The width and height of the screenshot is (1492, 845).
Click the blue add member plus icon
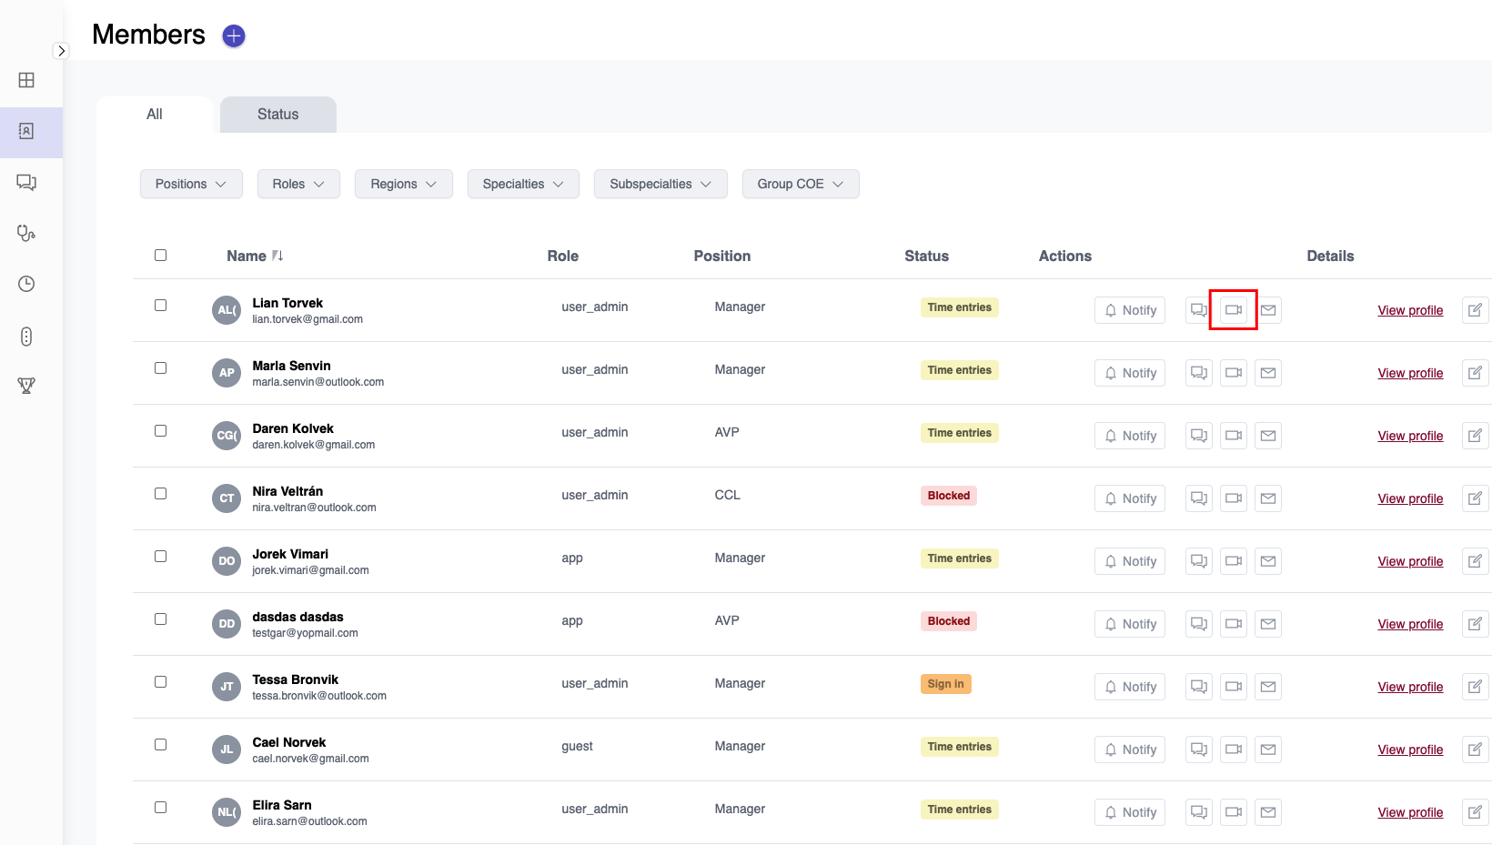pyautogui.click(x=234, y=35)
